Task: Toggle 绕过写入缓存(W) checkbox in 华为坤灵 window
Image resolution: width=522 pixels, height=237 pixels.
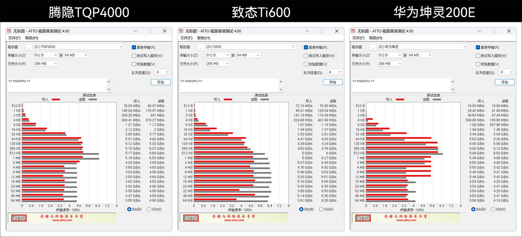Action: pos(478,56)
